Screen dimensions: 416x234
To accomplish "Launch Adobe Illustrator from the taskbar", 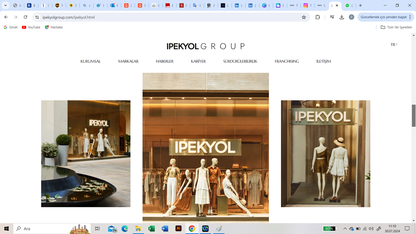I will point(178,229).
